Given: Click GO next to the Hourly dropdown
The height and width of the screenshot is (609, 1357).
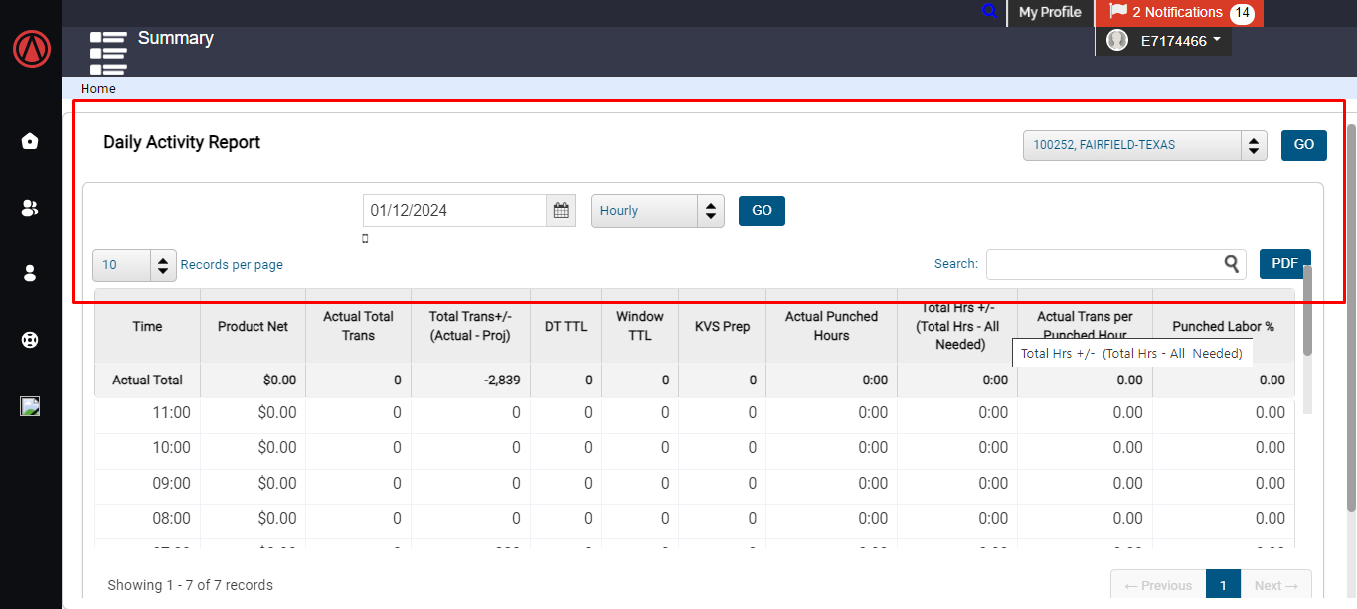Looking at the screenshot, I should 762,211.
